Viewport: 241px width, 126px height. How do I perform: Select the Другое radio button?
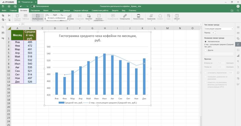pyautogui.click(x=205, y=50)
